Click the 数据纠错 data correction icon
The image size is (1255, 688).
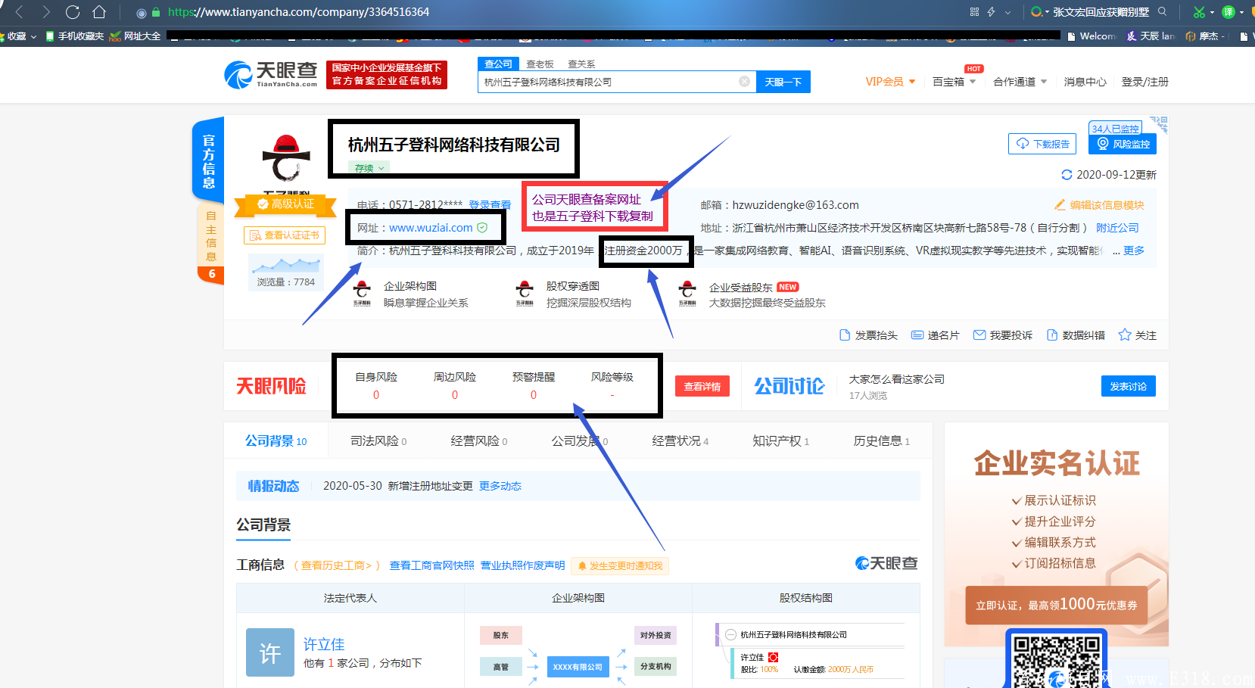1076,335
